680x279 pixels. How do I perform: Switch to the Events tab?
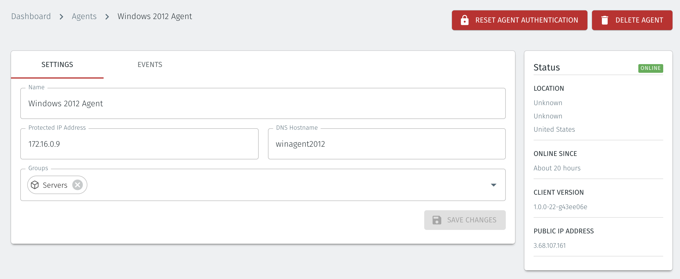[x=150, y=64]
